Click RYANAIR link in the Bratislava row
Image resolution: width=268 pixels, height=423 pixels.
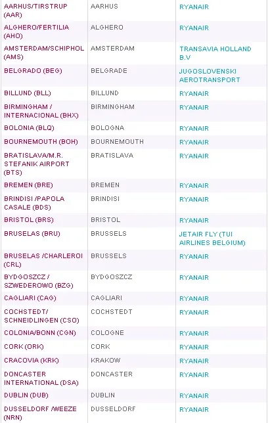coord(194,156)
